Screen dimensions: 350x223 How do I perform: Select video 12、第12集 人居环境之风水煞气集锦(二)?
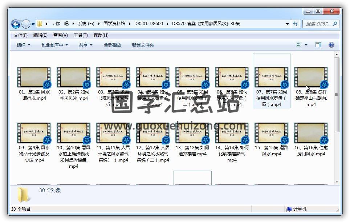point(153,142)
